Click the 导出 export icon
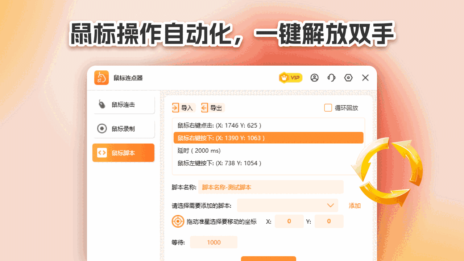 point(204,108)
